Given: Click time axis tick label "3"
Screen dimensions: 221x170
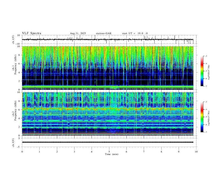Looking at the screenshot, I should pyautogui.click(x=74, y=152).
